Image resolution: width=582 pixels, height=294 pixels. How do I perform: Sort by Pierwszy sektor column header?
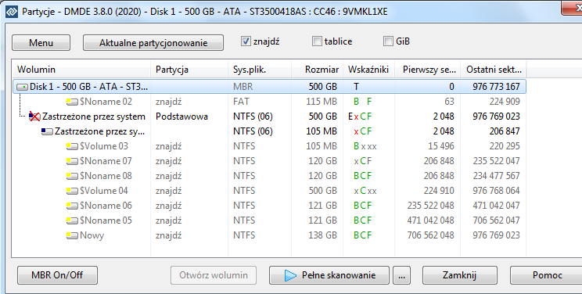pos(428,70)
